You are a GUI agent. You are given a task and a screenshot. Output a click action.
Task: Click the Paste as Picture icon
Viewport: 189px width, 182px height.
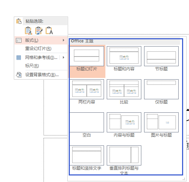point(39,31)
